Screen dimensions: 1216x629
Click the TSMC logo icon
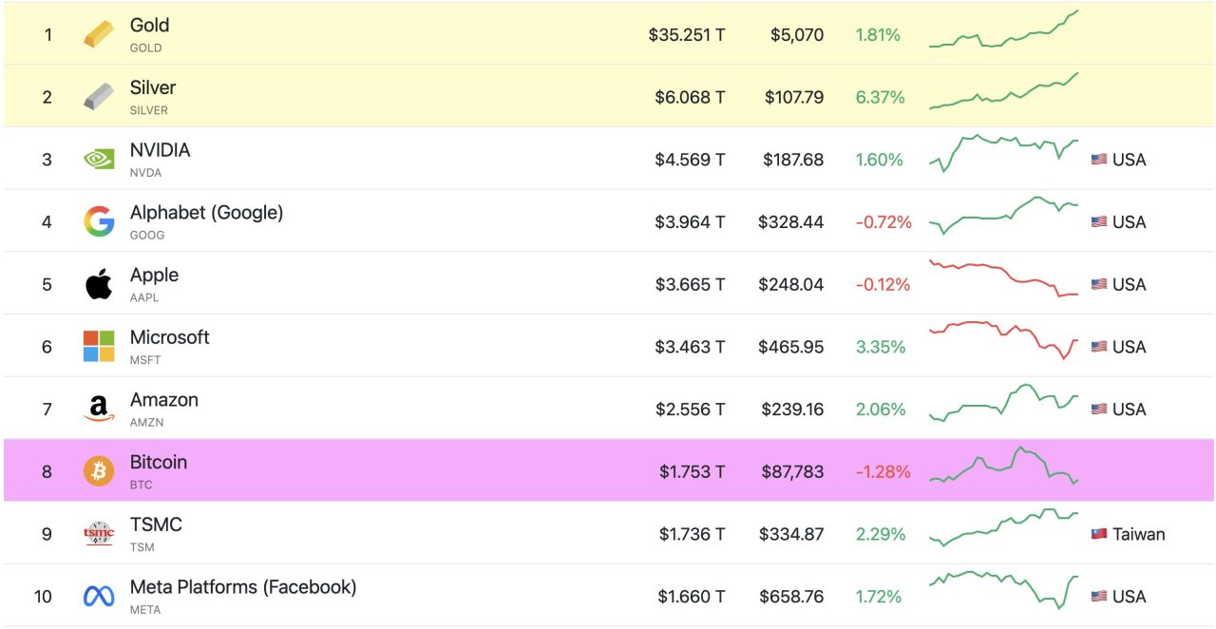click(99, 534)
